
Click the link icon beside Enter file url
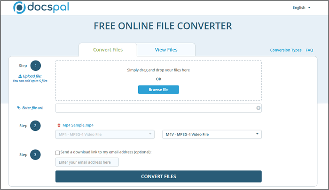point(19,108)
